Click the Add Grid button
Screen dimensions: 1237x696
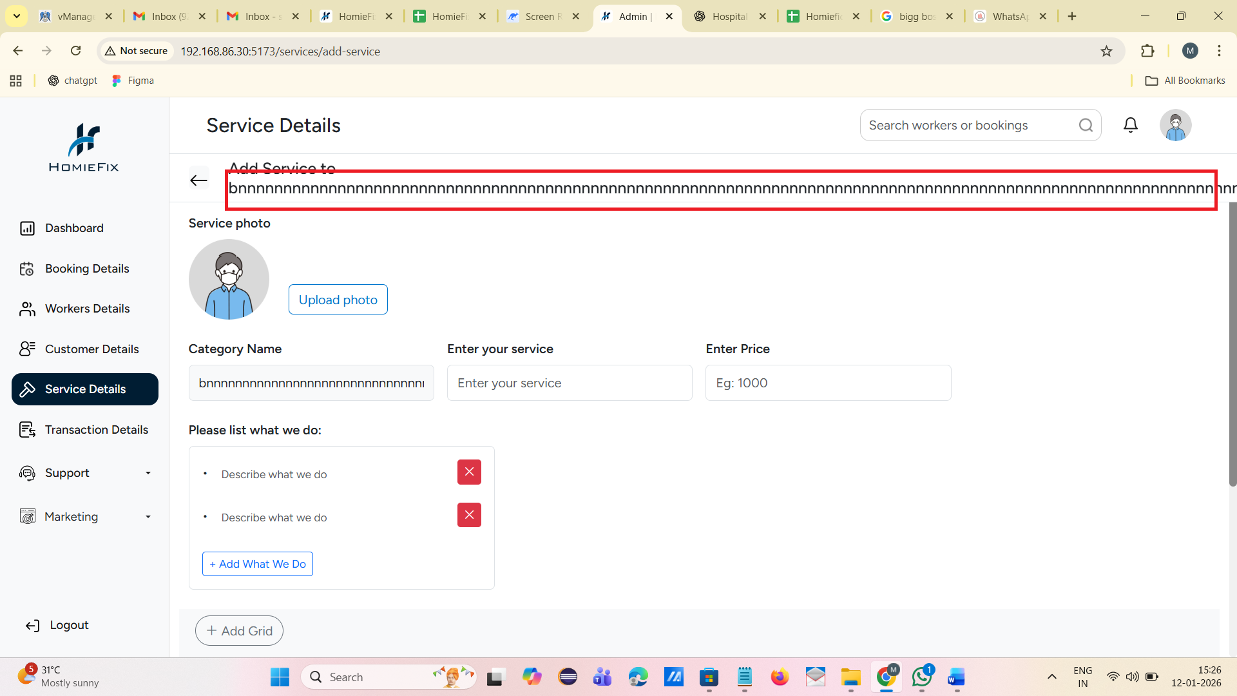tap(239, 631)
